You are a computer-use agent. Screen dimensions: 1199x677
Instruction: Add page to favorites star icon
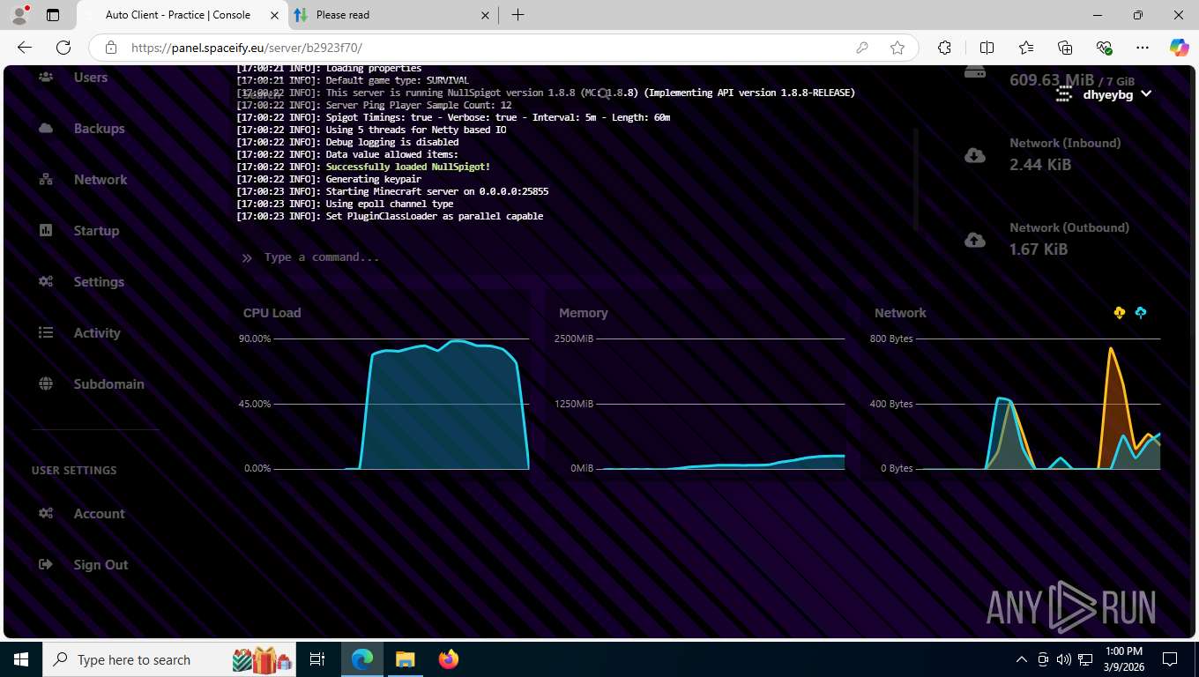coord(897,48)
